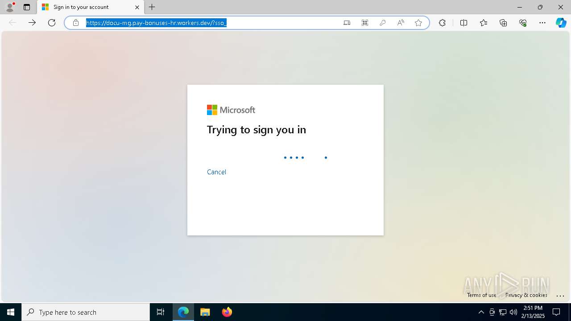
Task: Open Edge Settings and more menu
Action: click(x=542, y=23)
